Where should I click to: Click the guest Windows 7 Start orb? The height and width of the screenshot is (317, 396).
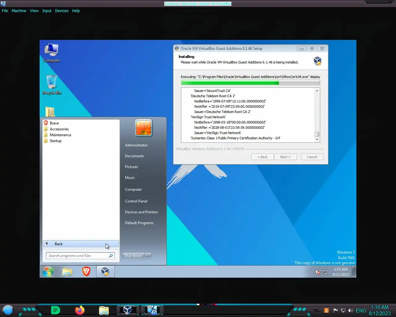(48, 272)
